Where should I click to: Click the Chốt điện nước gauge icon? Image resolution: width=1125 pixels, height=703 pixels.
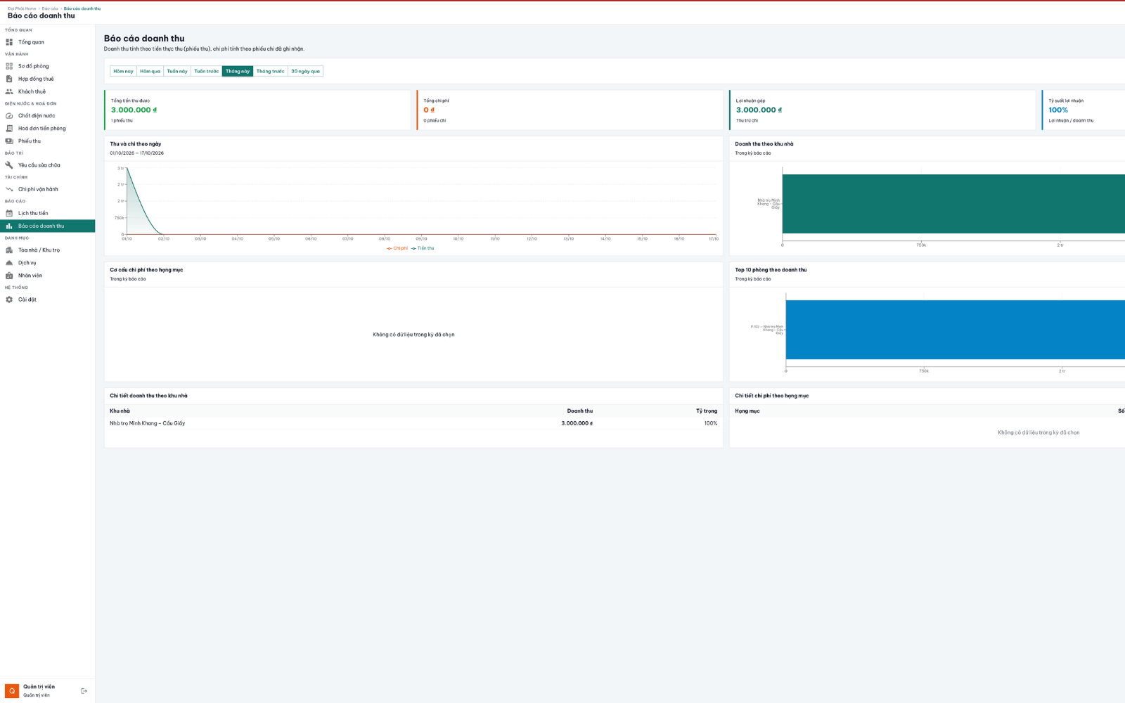9,116
